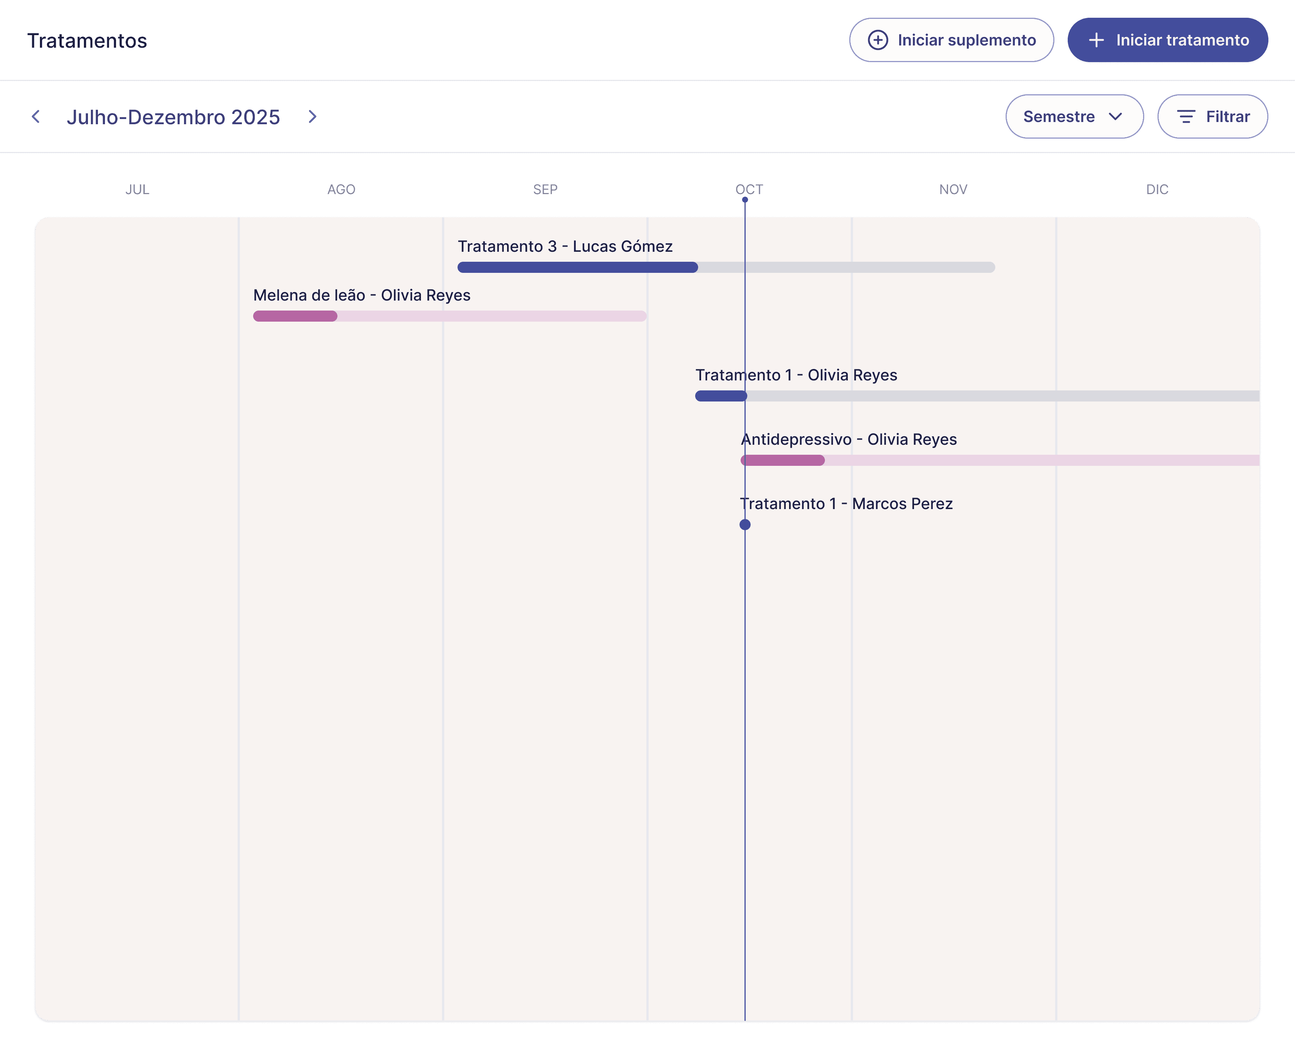Image resolution: width=1295 pixels, height=1047 pixels.
Task: Click the Tratamento 1 - Marcos Perez dot marker
Action: [745, 525]
